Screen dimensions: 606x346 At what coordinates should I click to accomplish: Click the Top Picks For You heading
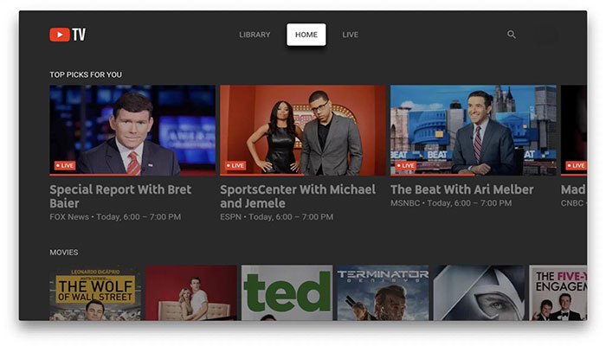pos(86,74)
